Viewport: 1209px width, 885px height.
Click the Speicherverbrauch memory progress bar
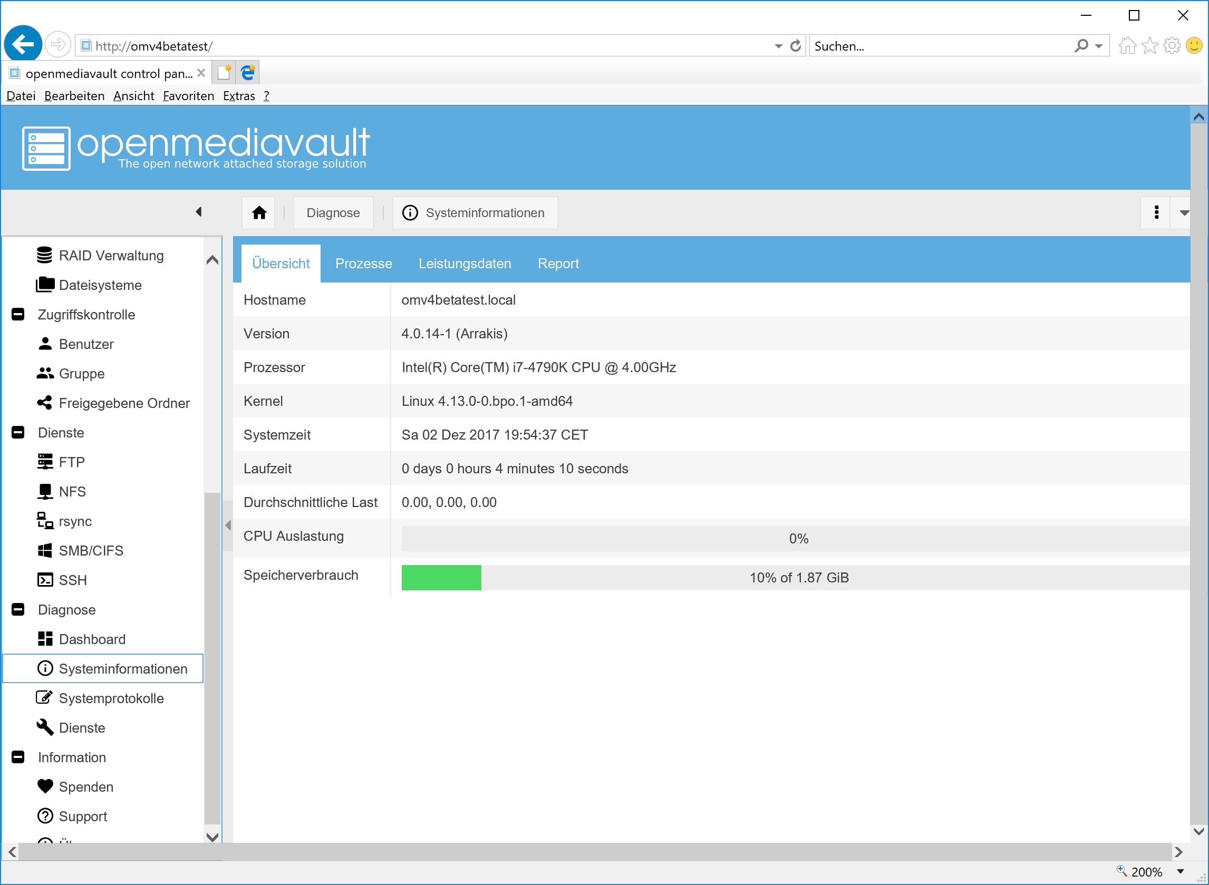pyautogui.click(x=795, y=578)
